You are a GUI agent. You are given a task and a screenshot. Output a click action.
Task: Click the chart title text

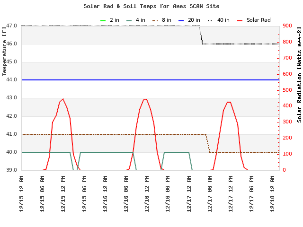click(x=151, y=6)
